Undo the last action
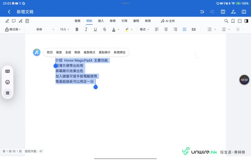Image resolution: width=251 pixels, height=161 pixels. click(202, 12)
